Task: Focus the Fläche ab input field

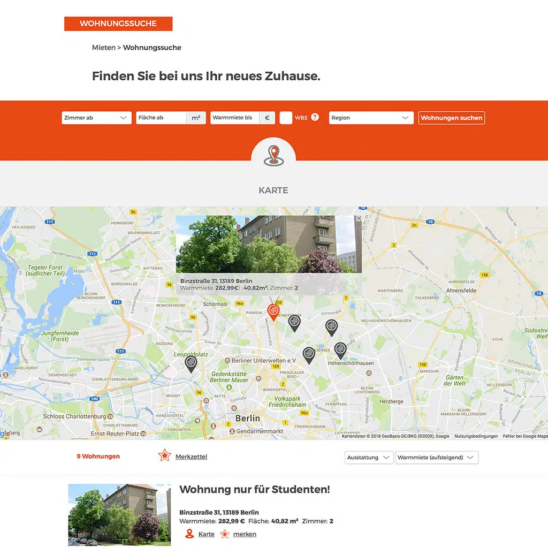Action: coord(161,118)
